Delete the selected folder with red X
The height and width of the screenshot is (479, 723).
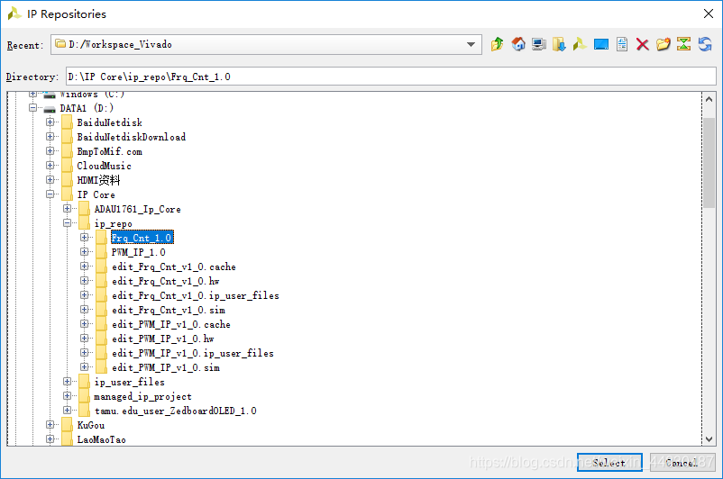click(642, 44)
